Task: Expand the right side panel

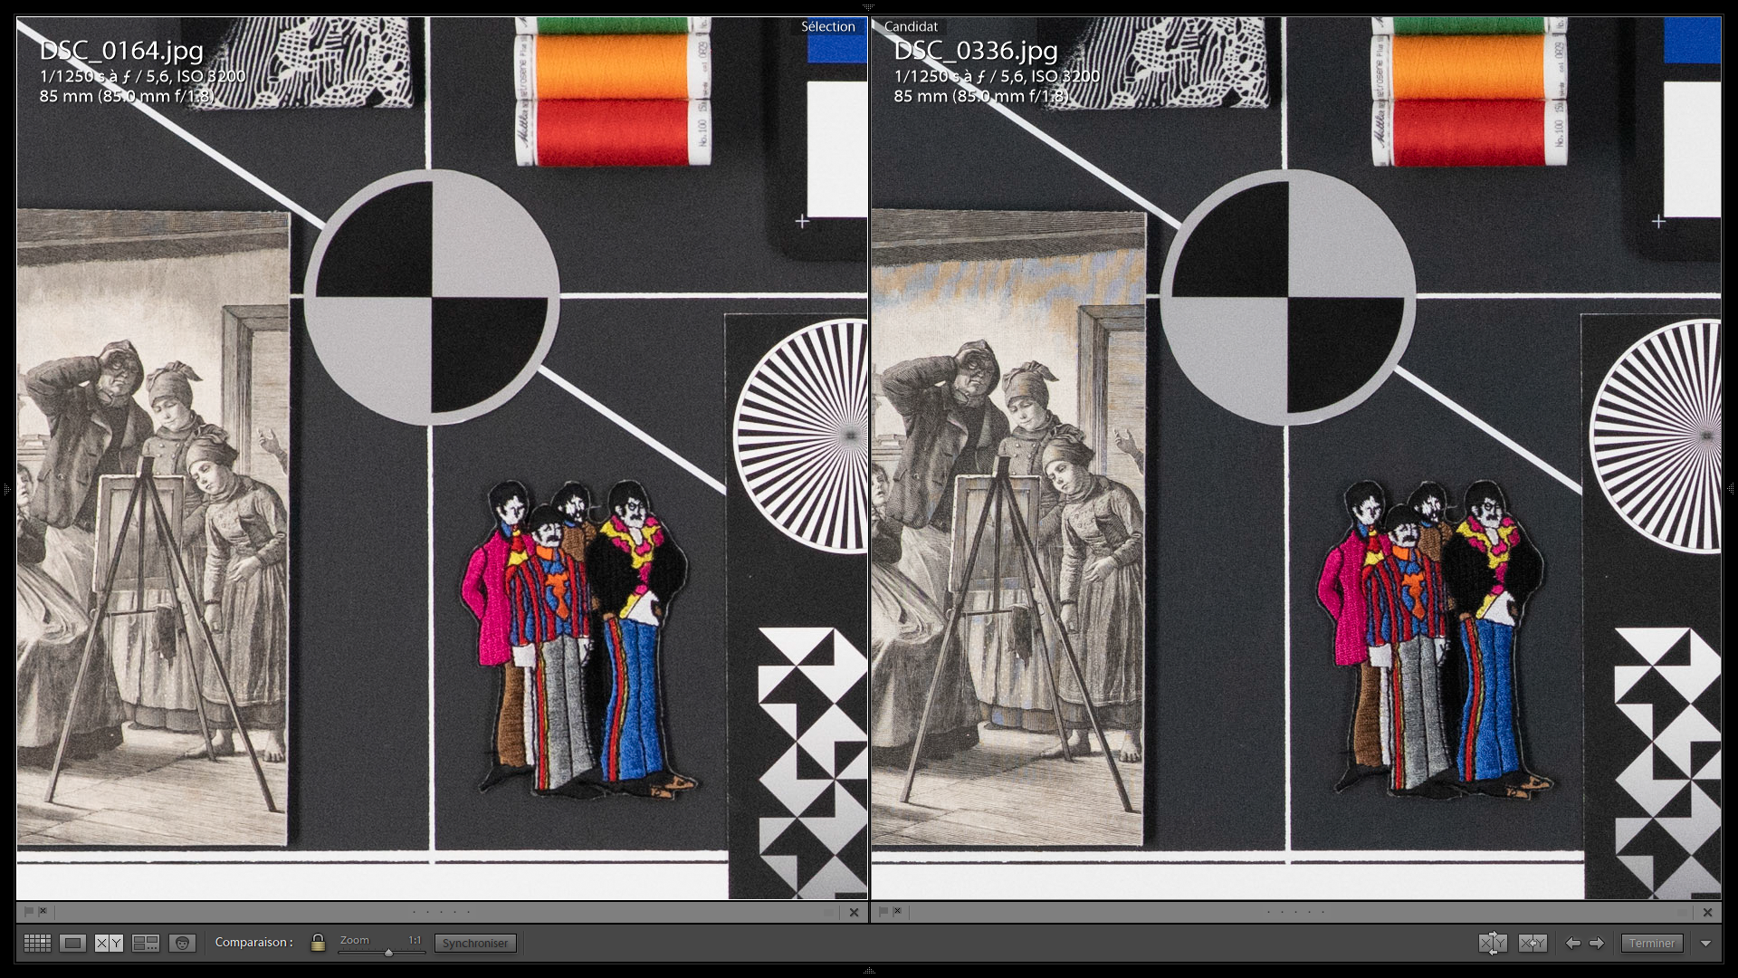Action: pos(1731,489)
